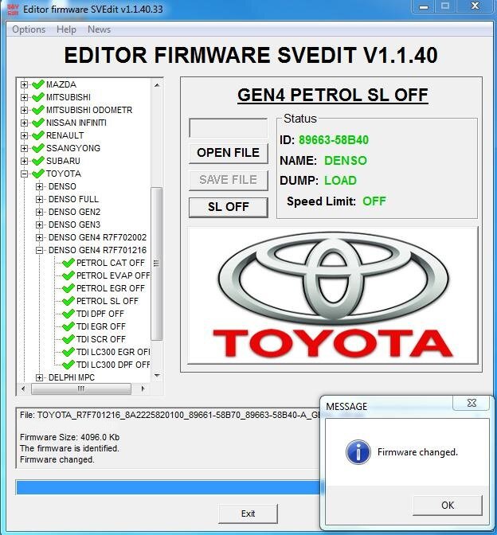Viewport: 497px width, 535px height.
Task: Click checkmark icon of PETROL EVAP OFF
Action: click(x=68, y=275)
